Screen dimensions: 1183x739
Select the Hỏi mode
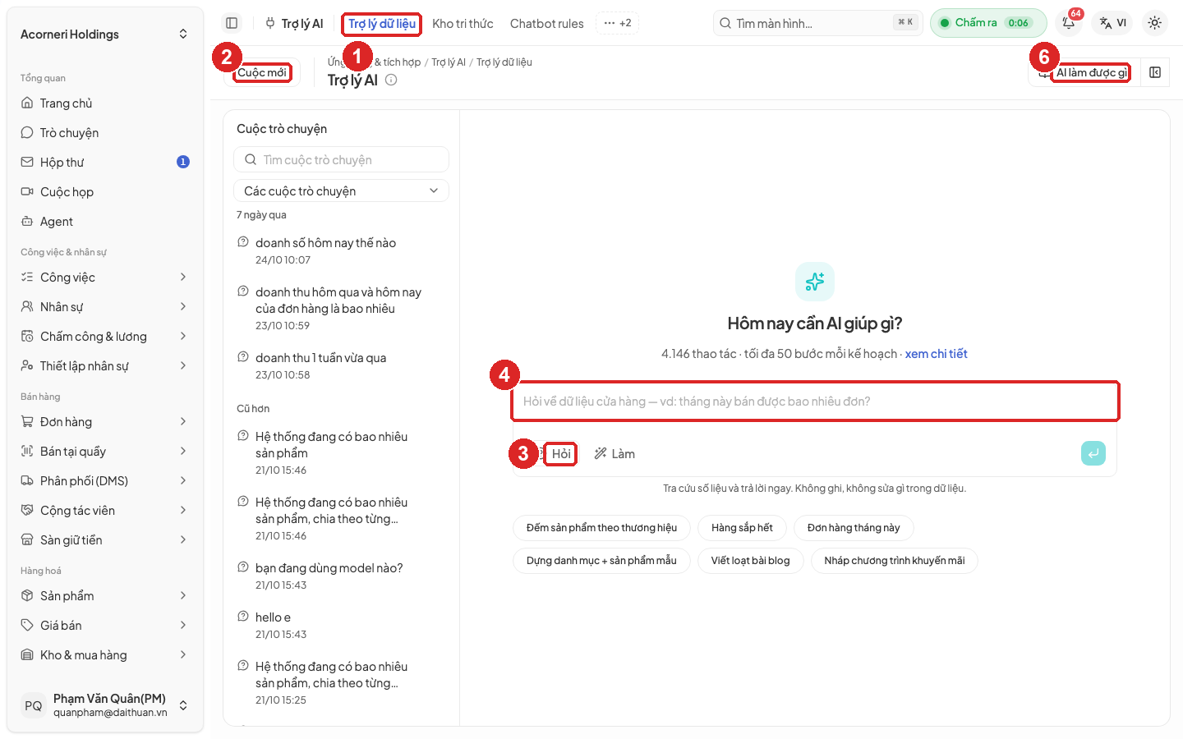click(561, 453)
